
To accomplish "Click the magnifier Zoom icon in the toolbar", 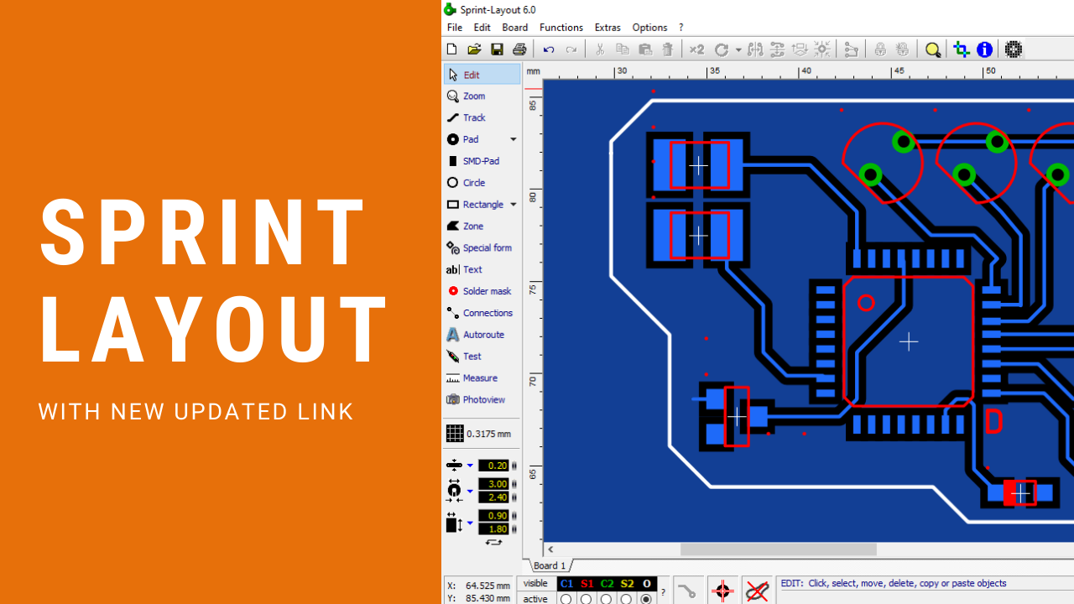I will pos(933,49).
